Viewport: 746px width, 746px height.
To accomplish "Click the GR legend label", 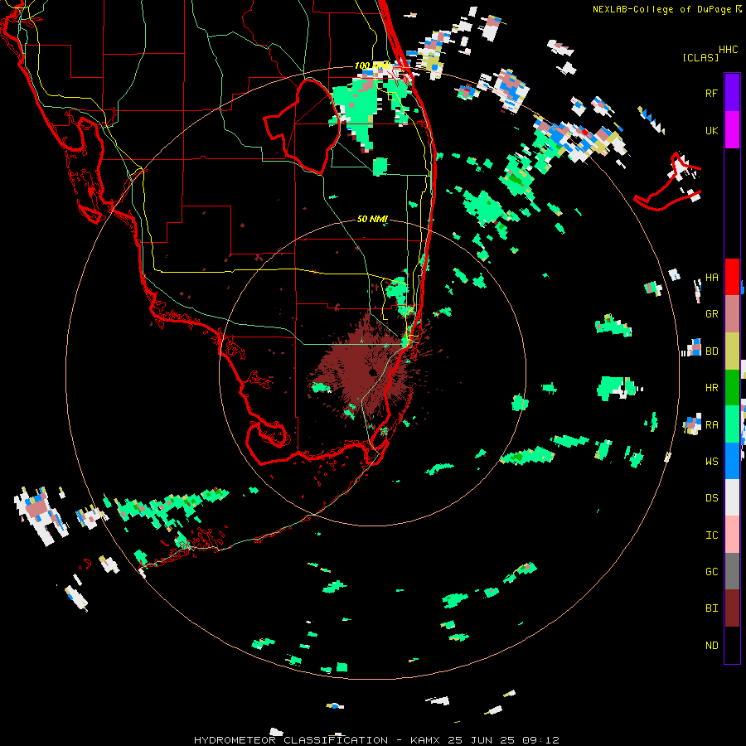I will (x=711, y=314).
